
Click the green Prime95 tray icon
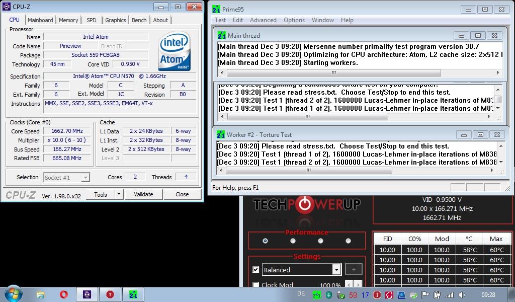[x=317, y=295]
